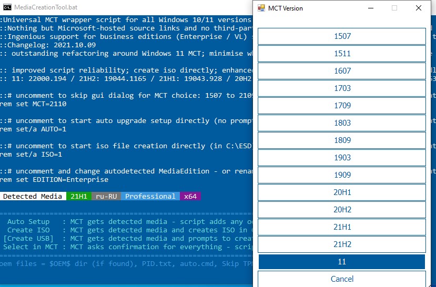Click the 'uncomment to skip gui dialog' line
Image resolution: width=436 pixels, height=287 pixels.
[x=126, y=96]
